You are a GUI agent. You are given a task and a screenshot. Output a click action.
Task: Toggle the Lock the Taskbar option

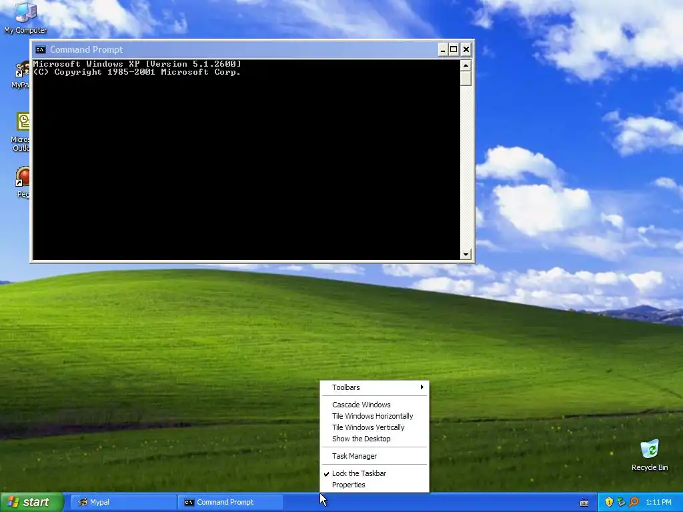pyautogui.click(x=374, y=473)
